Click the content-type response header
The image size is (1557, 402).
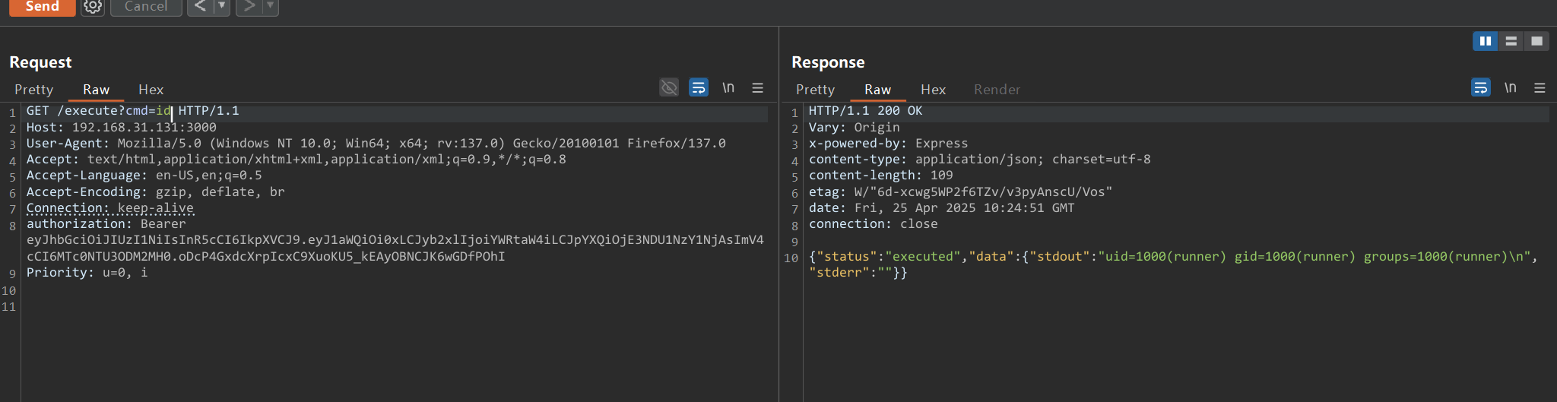980,160
